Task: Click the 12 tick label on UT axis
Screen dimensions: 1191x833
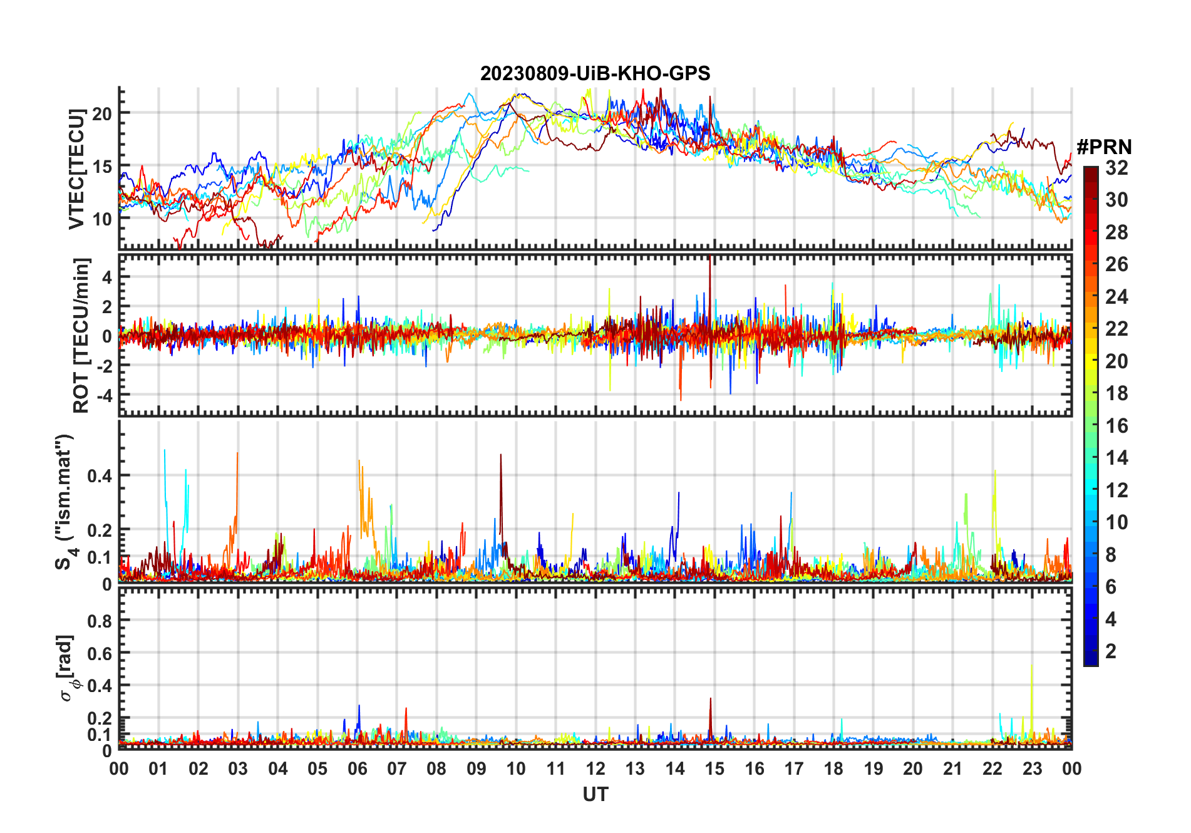Action: point(595,768)
